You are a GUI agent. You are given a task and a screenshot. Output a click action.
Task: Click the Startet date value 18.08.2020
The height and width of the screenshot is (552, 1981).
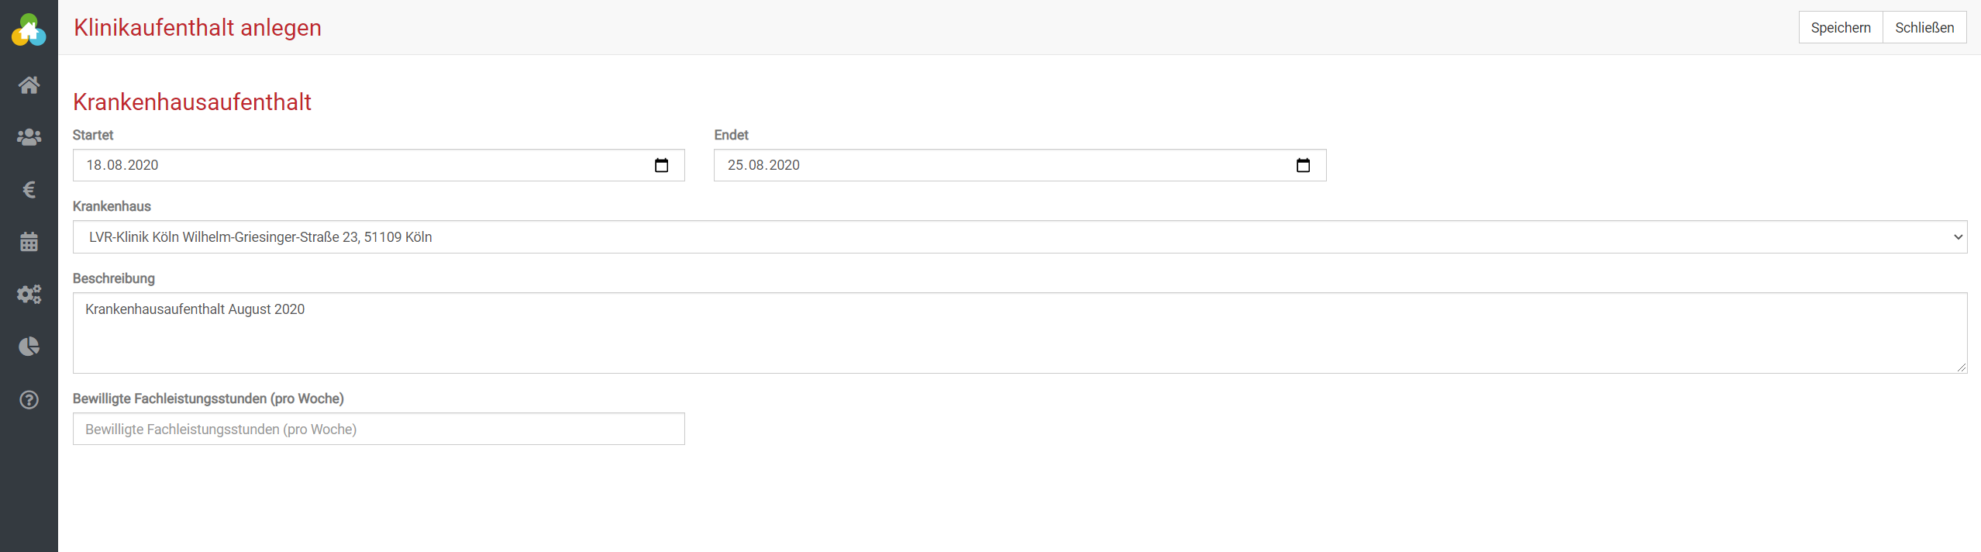tap(122, 165)
